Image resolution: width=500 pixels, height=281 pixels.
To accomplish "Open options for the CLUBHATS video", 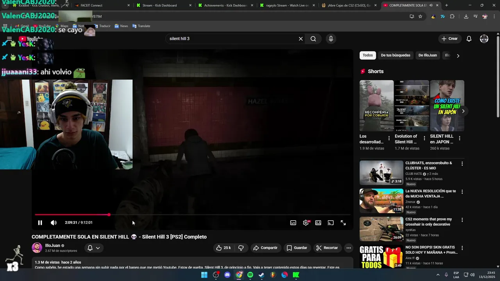I will [x=462, y=164].
